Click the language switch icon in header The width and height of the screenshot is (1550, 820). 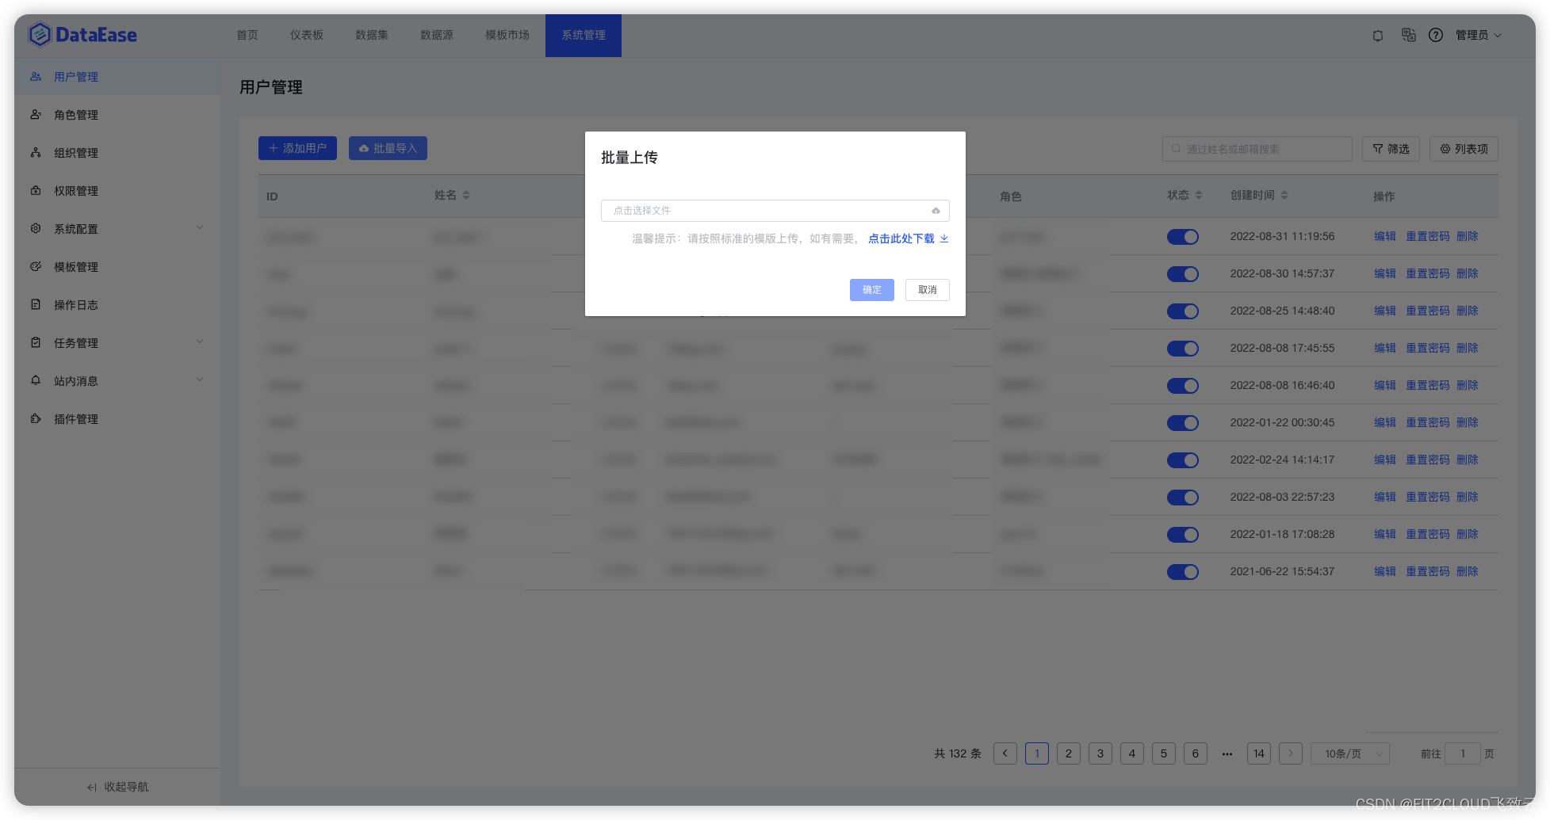(1408, 35)
